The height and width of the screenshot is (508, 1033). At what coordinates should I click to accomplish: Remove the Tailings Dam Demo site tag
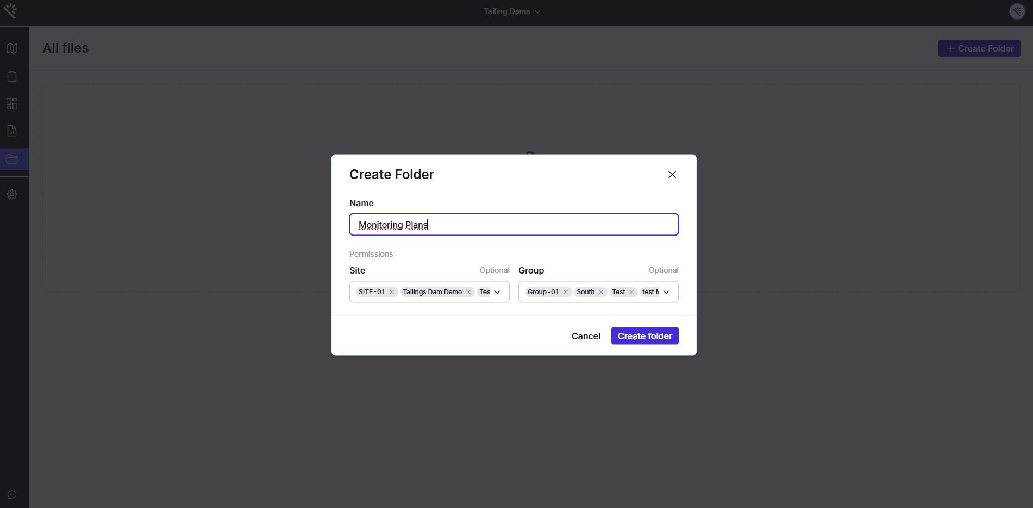[468, 292]
